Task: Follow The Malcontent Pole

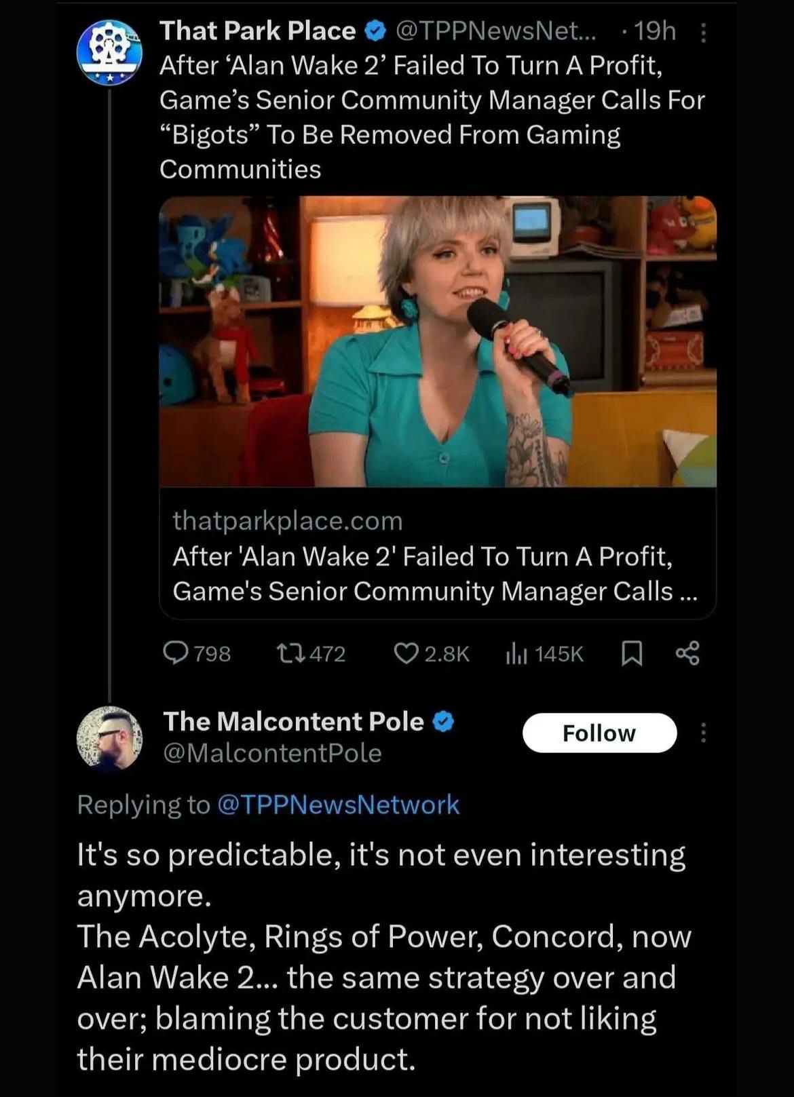Action: [599, 733]
